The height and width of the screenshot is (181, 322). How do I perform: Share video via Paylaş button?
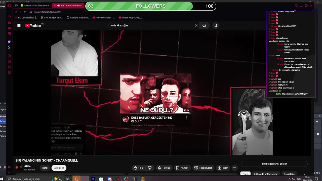[x=164, y=168]
